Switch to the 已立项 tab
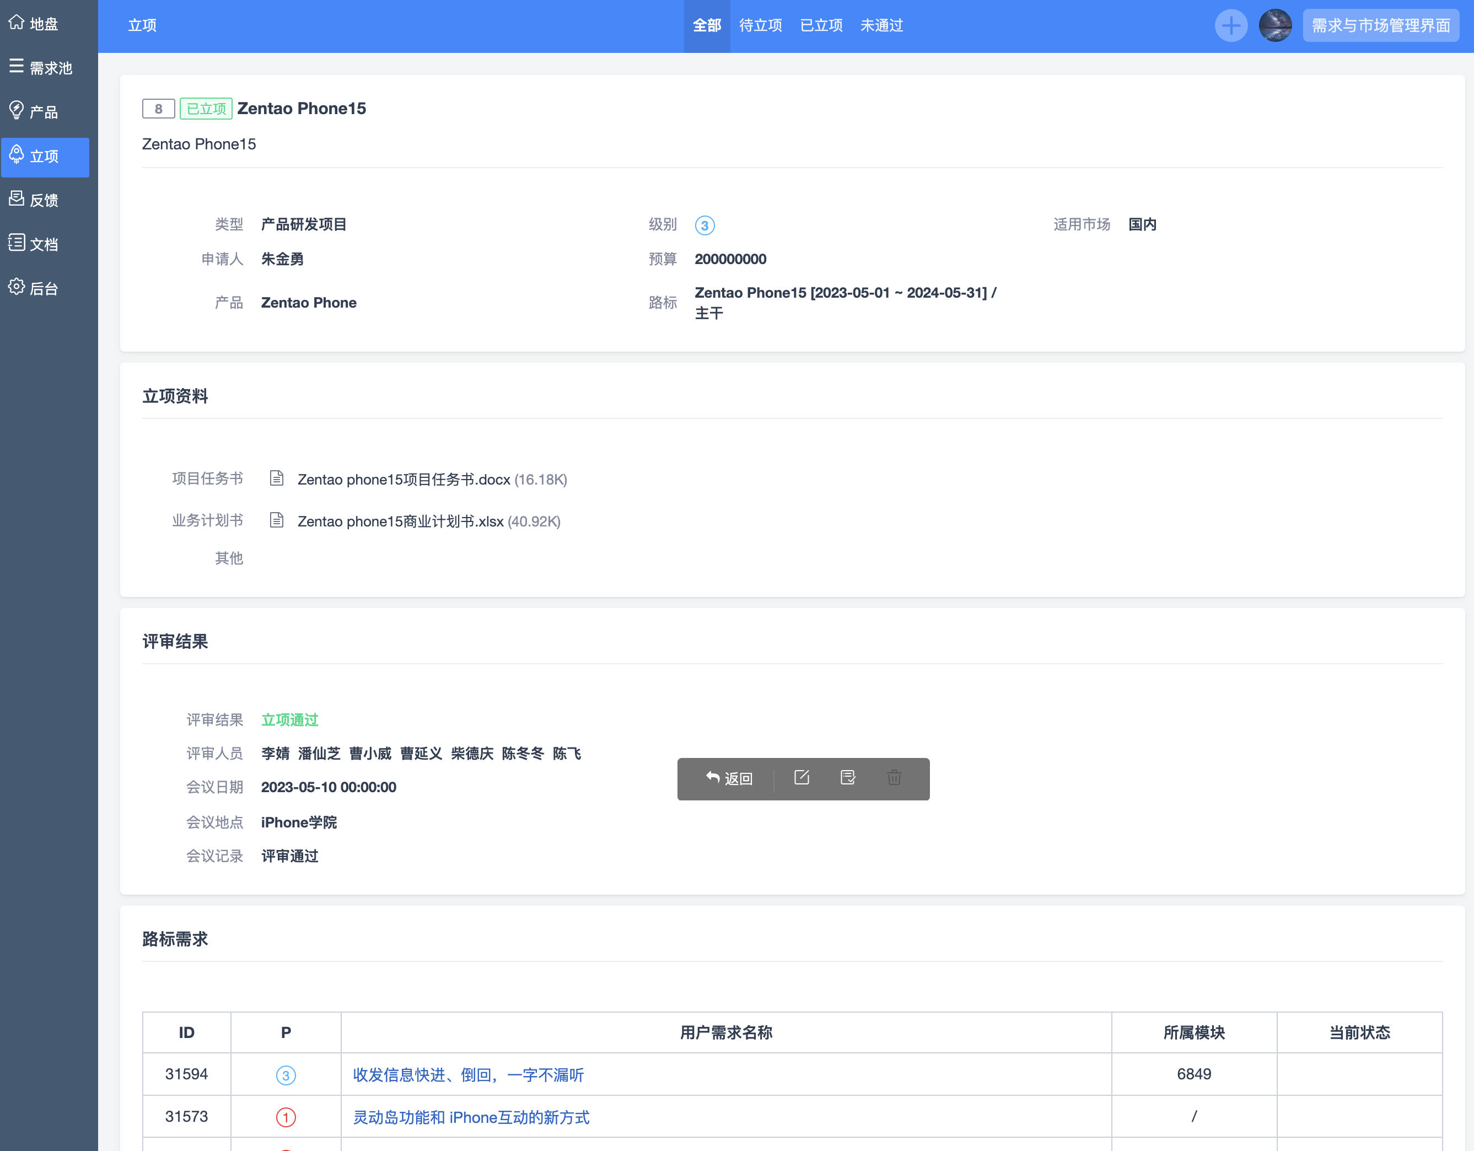Image resolution: width=1474 pixels, height=1151 pixels. click(x=821, y=26)
